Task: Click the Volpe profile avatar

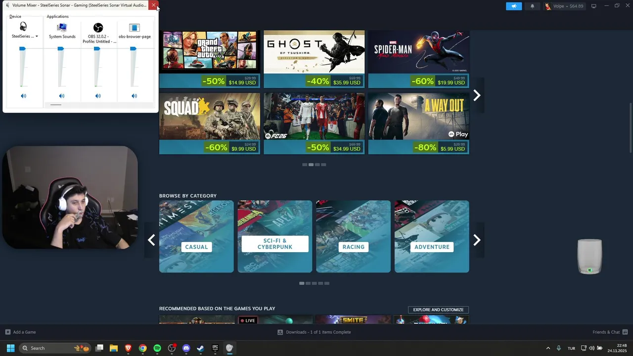Action: coord(548,6)
